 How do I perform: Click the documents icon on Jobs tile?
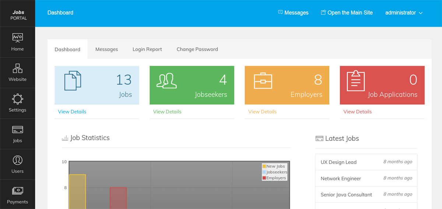click(73, 80)
